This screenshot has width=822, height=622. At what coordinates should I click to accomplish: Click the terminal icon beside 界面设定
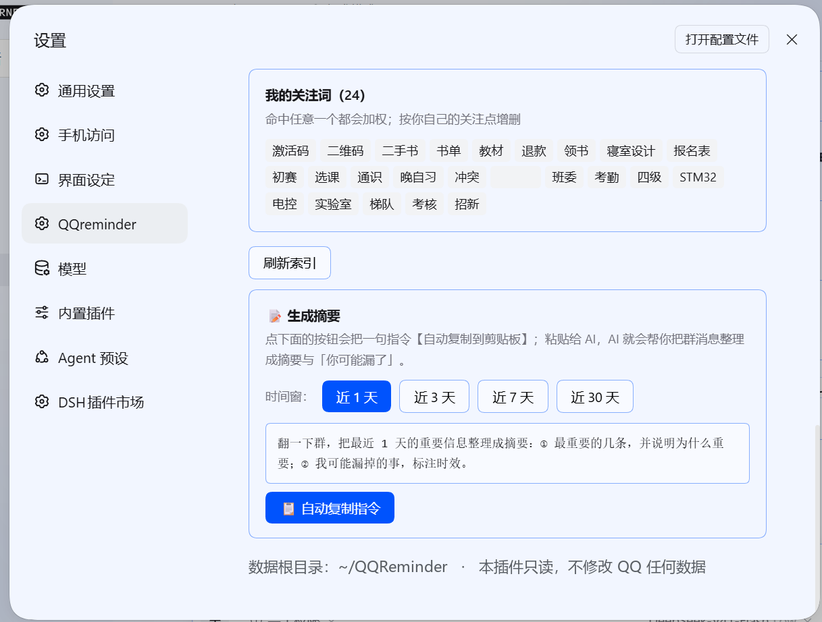(x=42, y=179)
